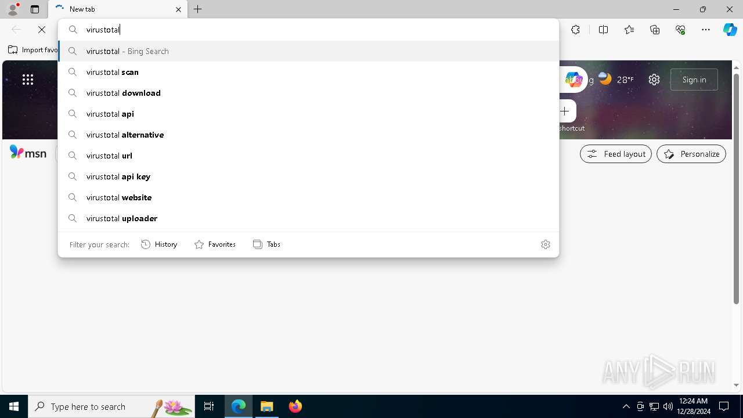Select the virustotal url suggestion

point(308,156)
